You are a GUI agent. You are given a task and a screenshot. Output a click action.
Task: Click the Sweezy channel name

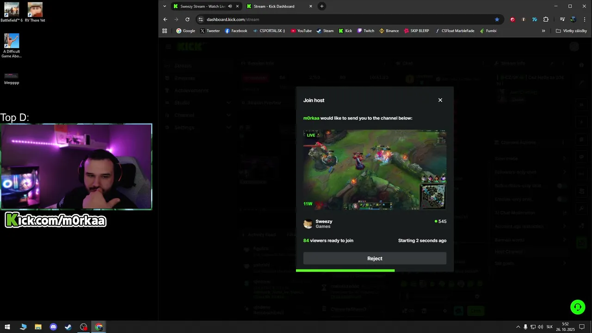point(324,222)
